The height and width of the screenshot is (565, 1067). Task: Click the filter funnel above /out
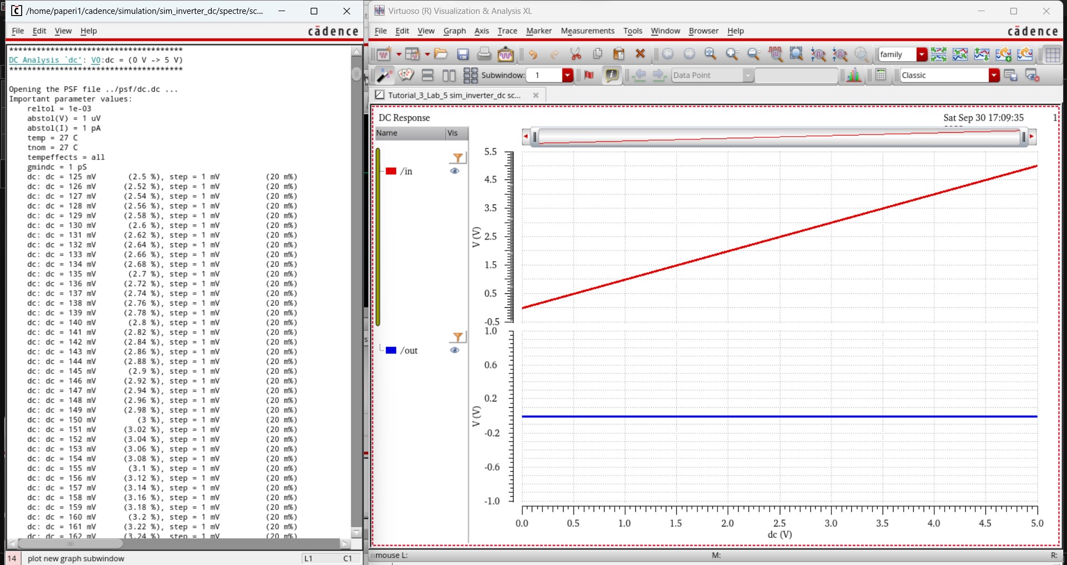coord(458,337)
